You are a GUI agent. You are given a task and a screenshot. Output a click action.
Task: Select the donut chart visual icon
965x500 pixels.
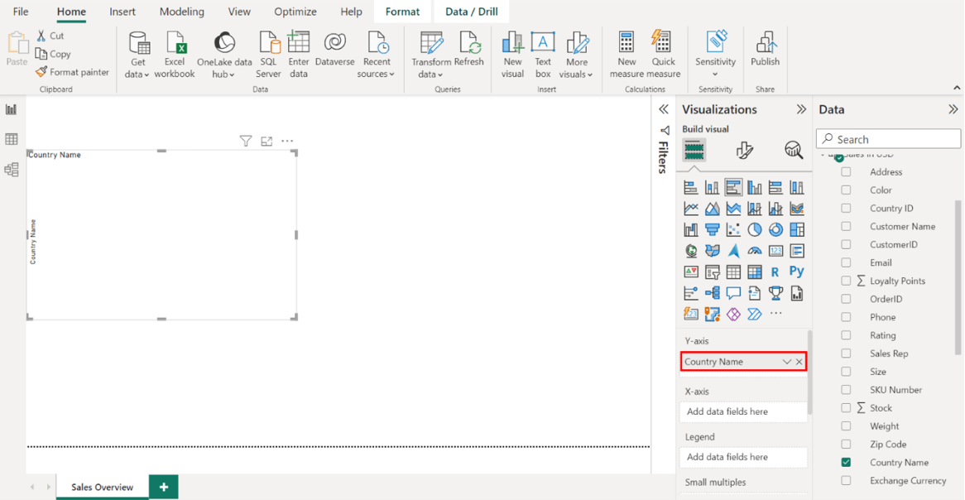pyautogui.click(x=775, y=229)
